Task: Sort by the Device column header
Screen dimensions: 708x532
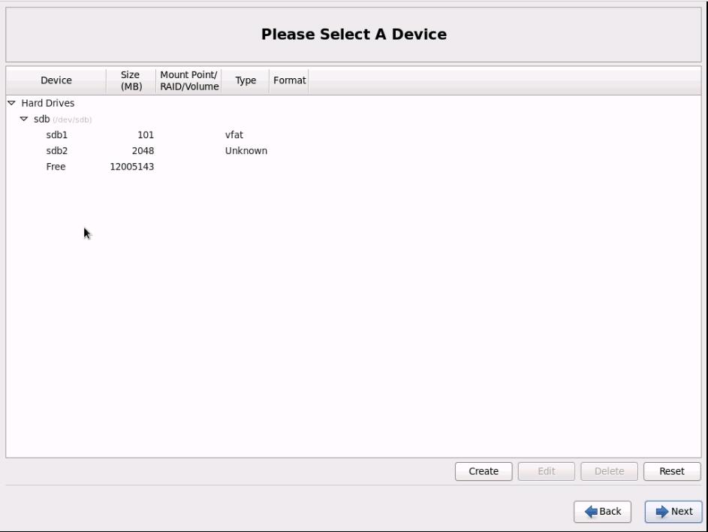Action: (x=56, y=80)
